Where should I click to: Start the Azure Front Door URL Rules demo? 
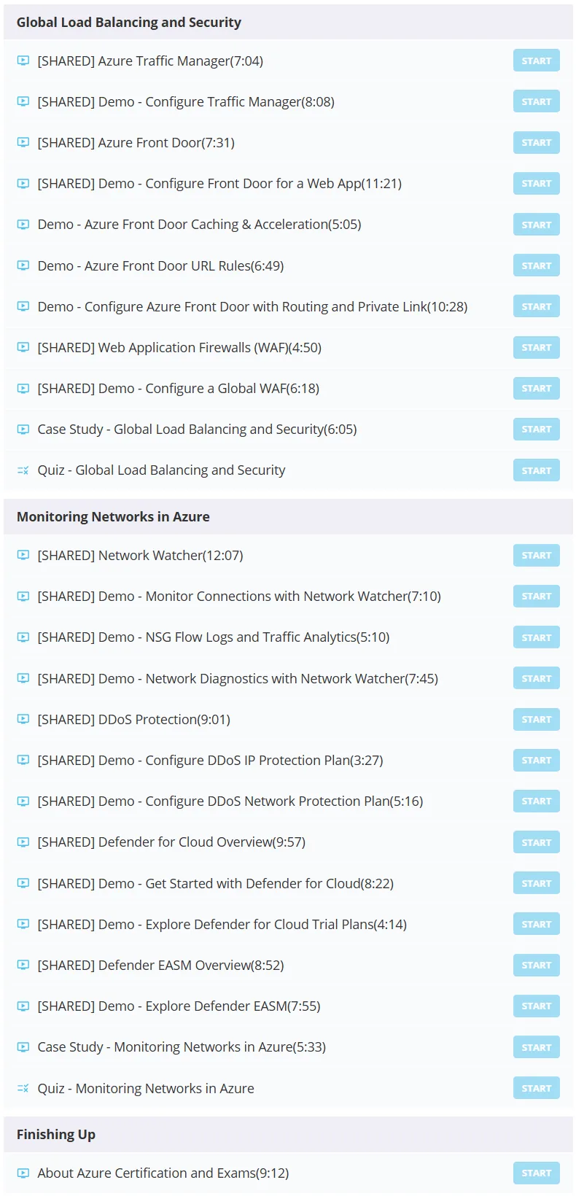click(537, 265)
